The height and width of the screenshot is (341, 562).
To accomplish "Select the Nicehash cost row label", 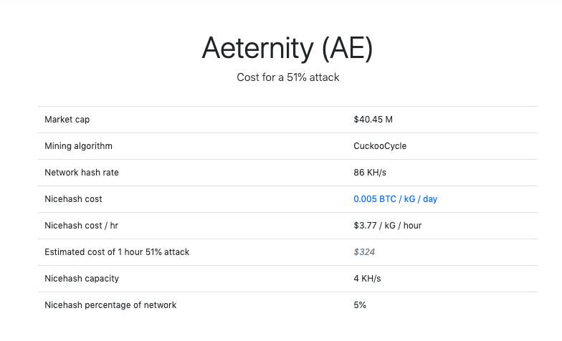I will click(73, 199).
